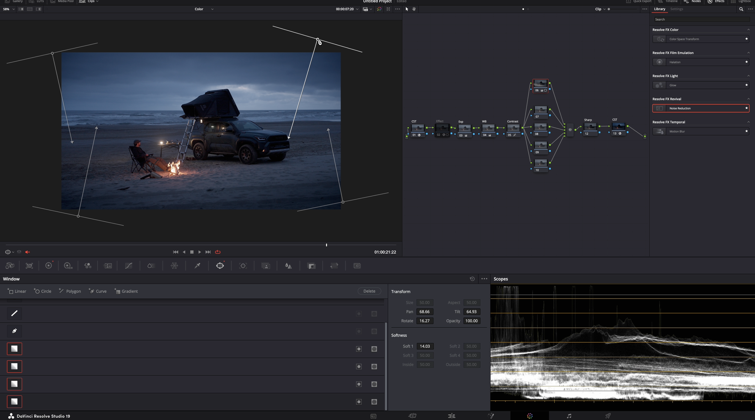This screenshot has height=420, width=755.
Task: Open the HDR color wheels palette
Action: [x=68, y=266]
